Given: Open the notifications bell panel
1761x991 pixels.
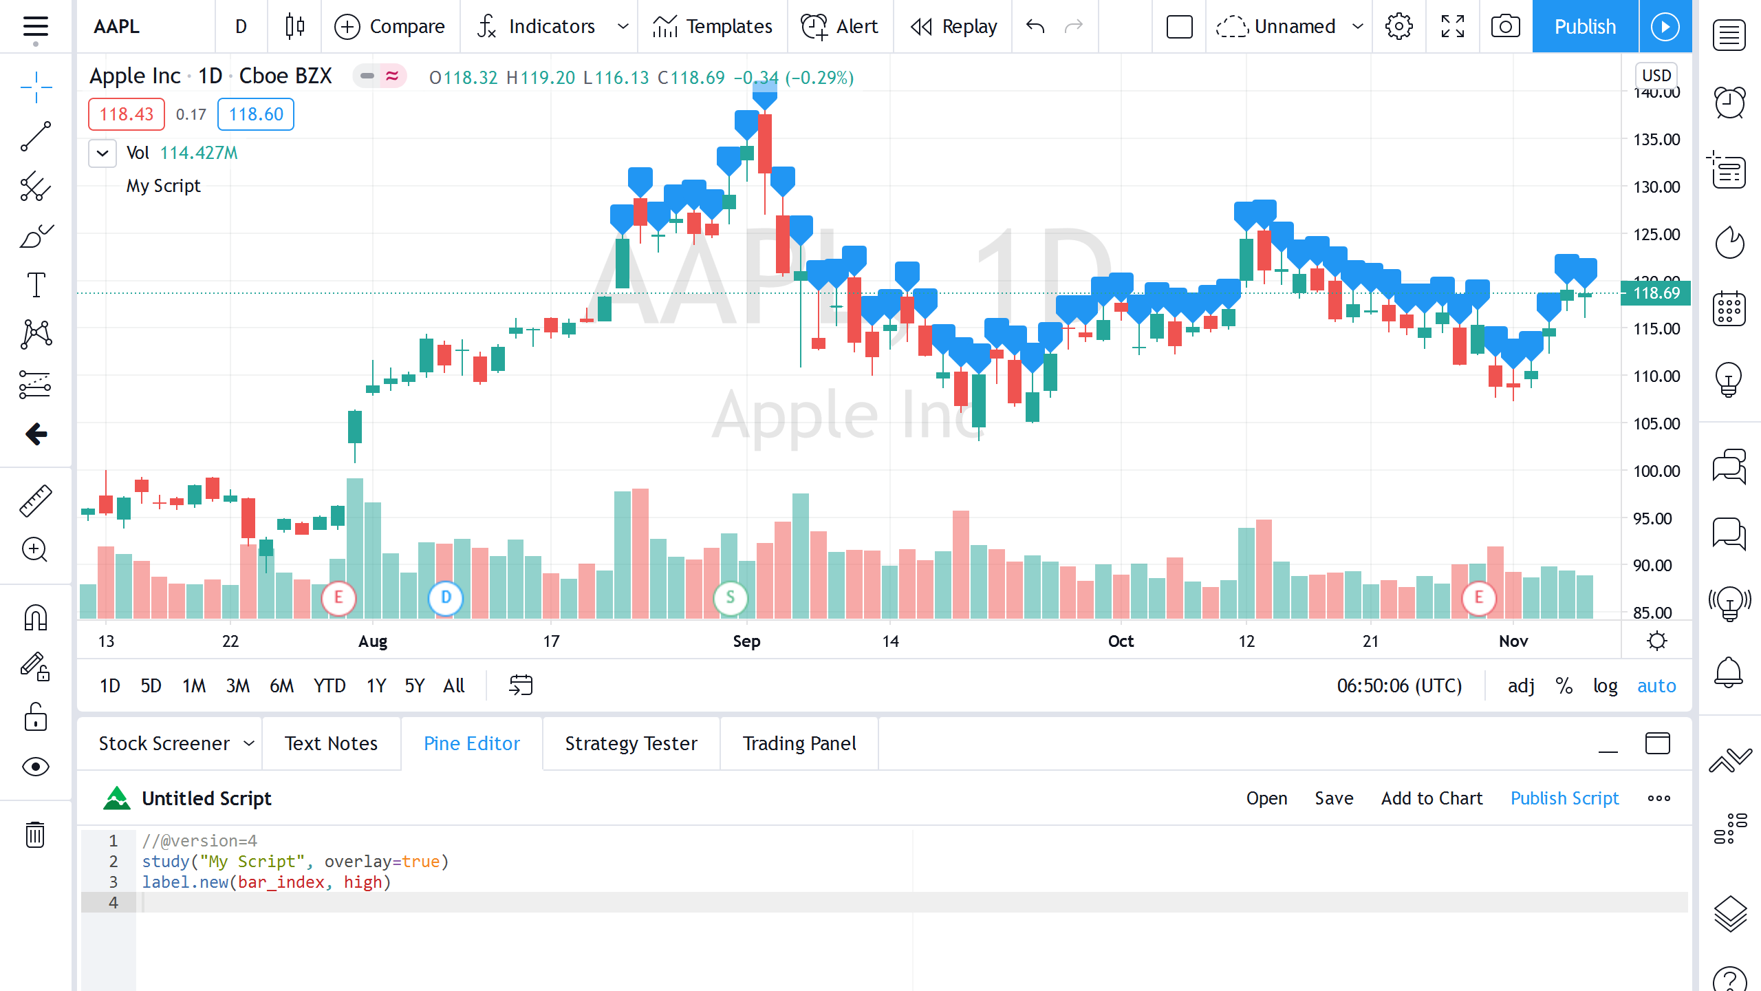Looking at the screenshot, I should tap(1729, 672).
